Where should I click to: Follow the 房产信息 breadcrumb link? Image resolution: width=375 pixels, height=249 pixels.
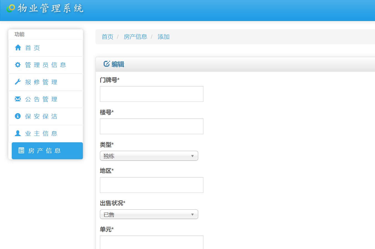click(136, 37)
